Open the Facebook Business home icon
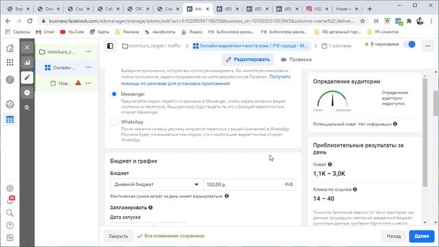Image resolution: width=439 pixels, height=247 pixels. (10, 48)
